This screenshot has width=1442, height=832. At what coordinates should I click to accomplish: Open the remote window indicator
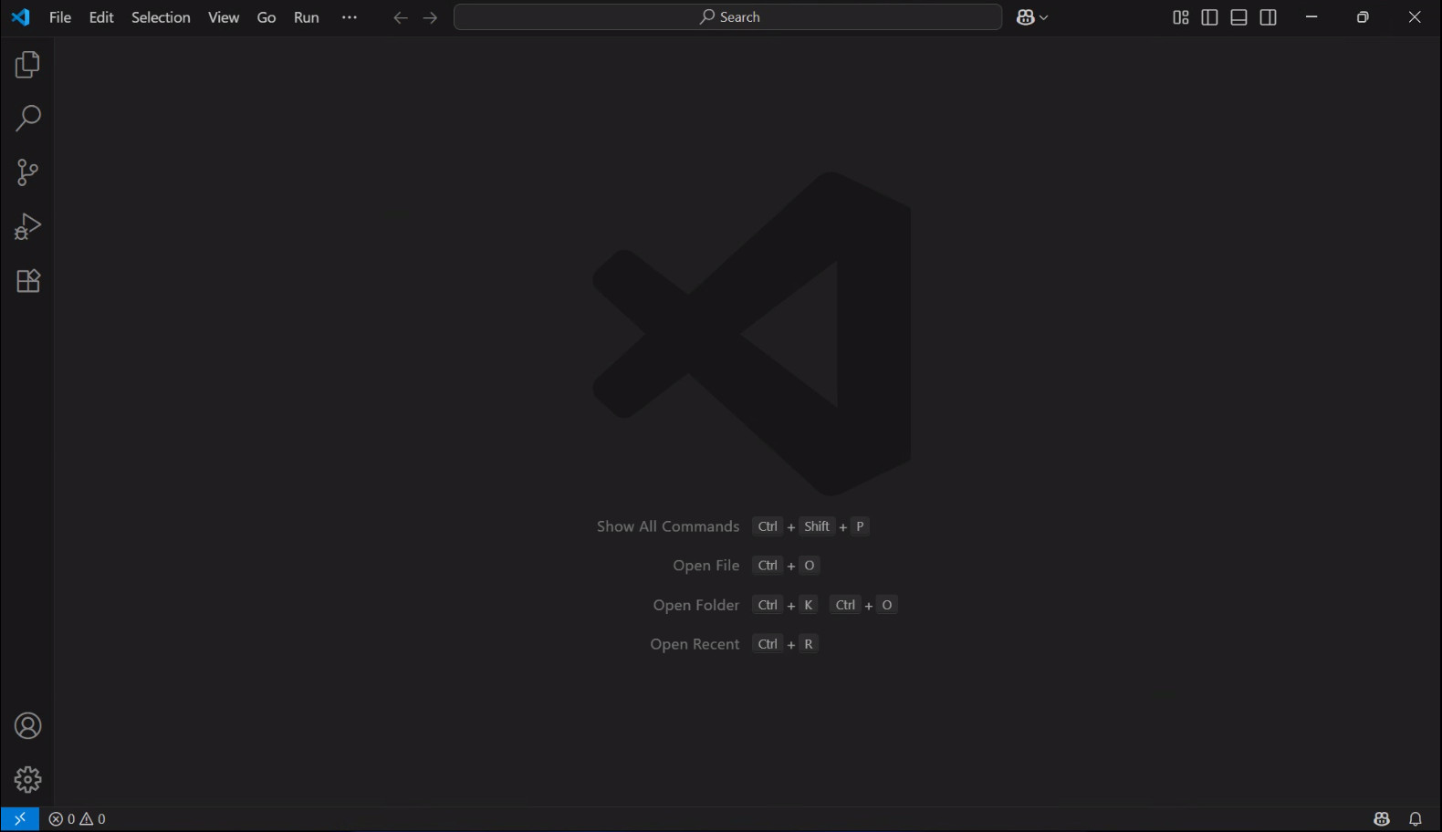click(x=20, y=819)
